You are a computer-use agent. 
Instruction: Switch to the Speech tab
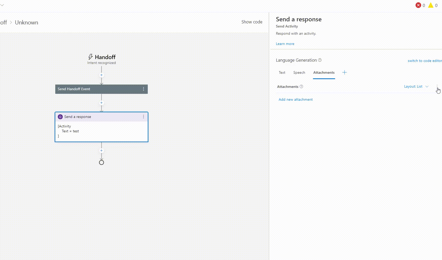(299, 72)
